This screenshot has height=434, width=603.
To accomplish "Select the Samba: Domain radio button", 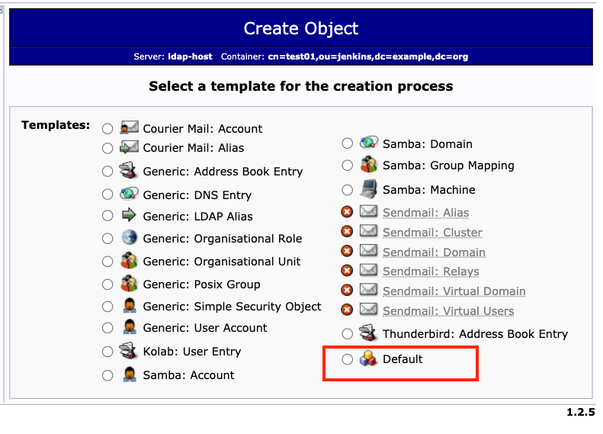I will [x=348, y=143].
